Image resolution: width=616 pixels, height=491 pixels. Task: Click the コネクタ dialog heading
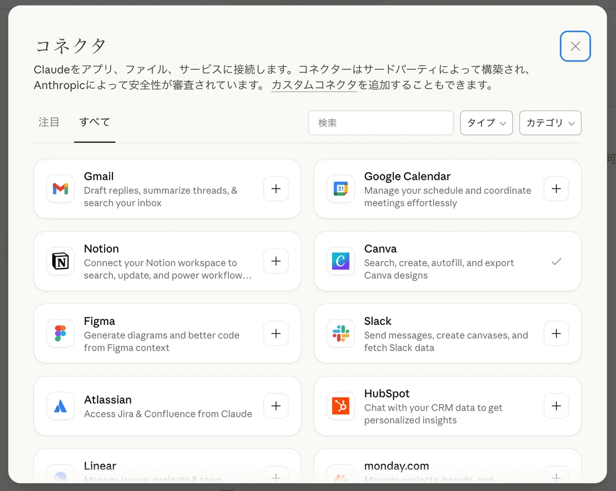(x=70, y=46)
